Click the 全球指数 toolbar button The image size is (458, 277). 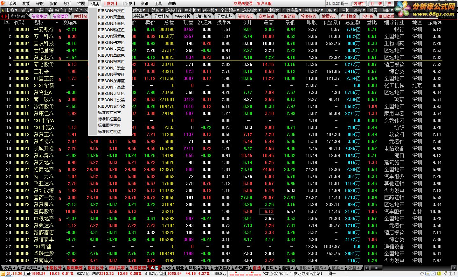272,10
